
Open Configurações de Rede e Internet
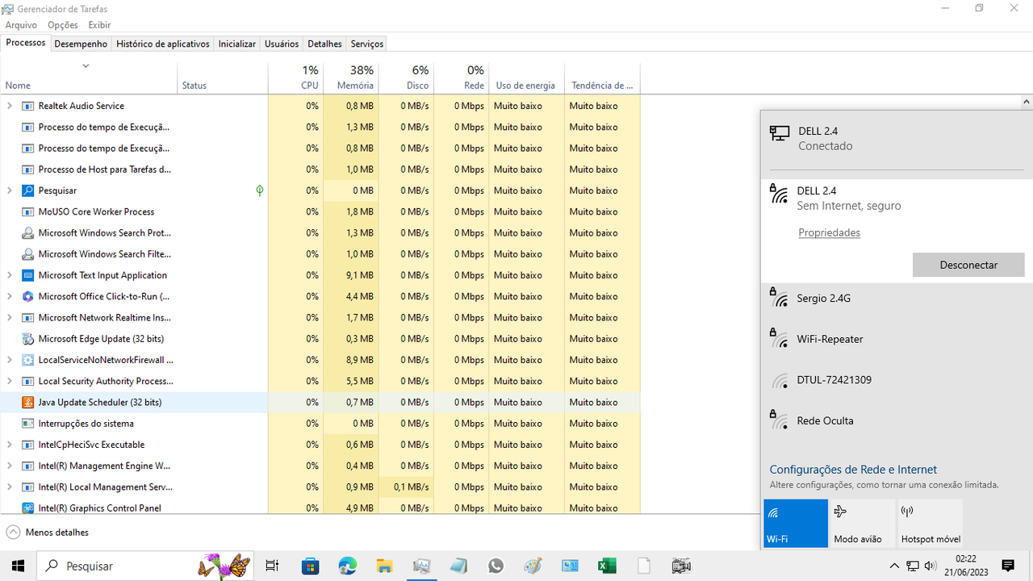(x=853, y=470)
